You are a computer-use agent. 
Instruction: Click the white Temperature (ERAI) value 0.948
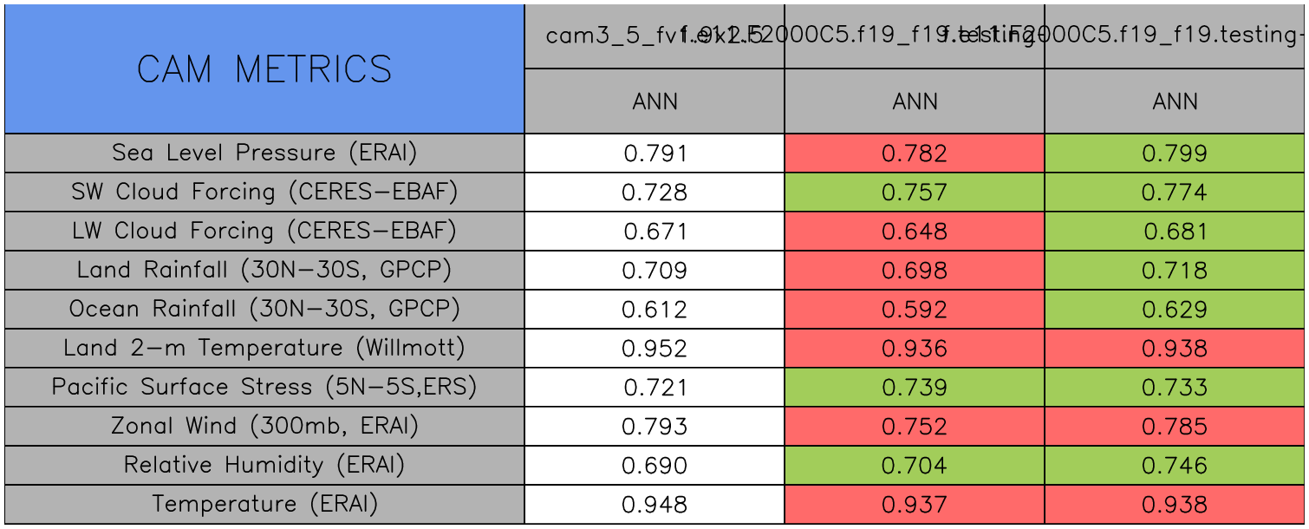tap(654, 505)
